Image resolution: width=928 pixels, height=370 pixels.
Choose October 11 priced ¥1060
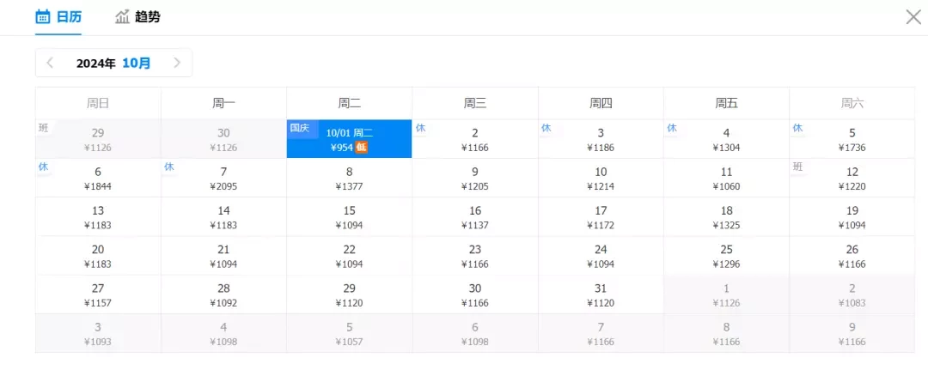726,178
